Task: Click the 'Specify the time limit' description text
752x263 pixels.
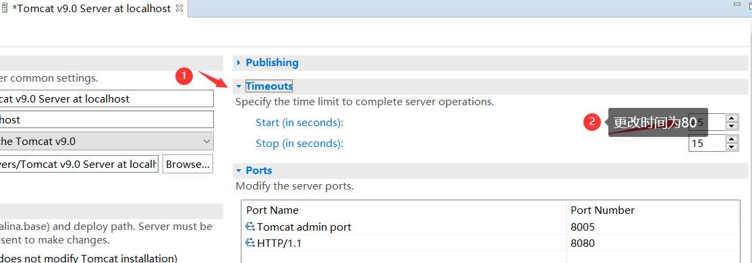Action: (364, 102)
